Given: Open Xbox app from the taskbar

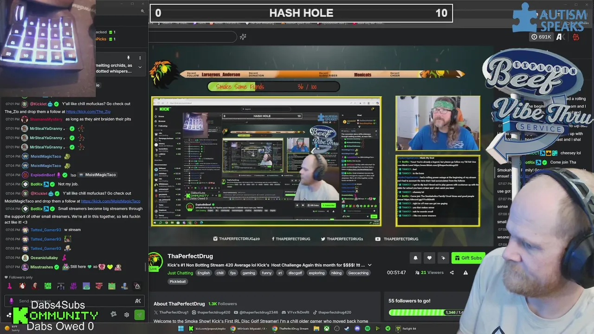Looking at the screenshot, I should [x=327, y=328].
